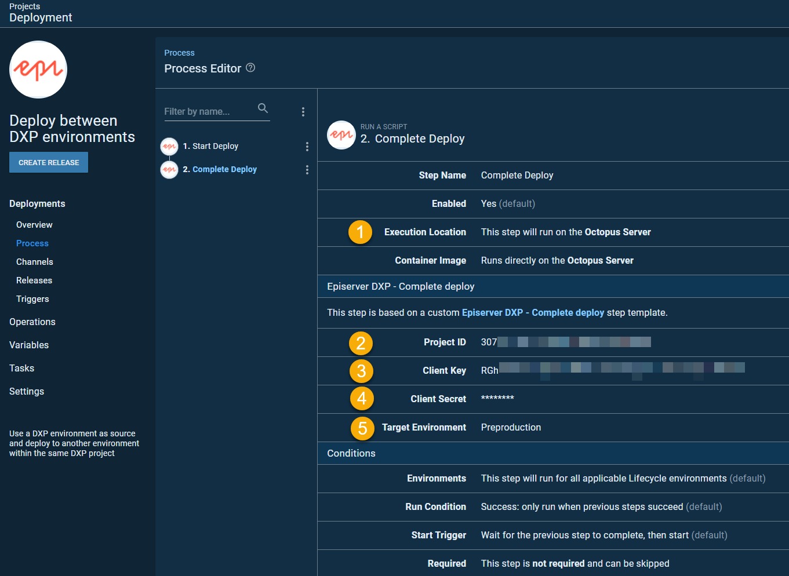This screenshot has width=789, height=576.
Task: Open overflow menu for Start Deploy step
Action: (x=307, y=147)
